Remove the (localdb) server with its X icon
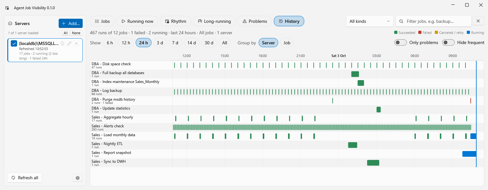 point(76,43)
